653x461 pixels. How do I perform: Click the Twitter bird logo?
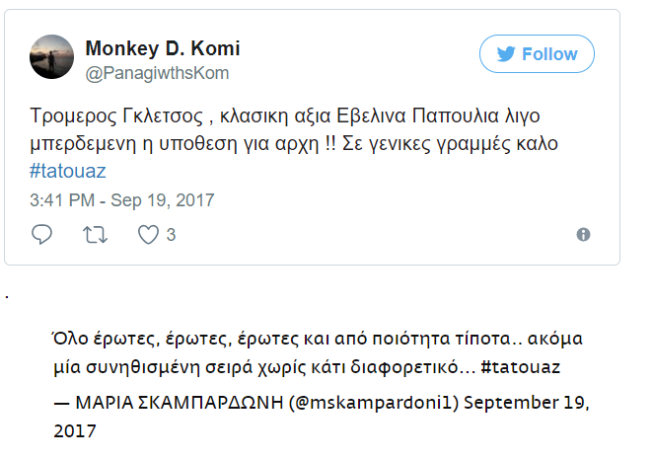click(x=504, y=54)
